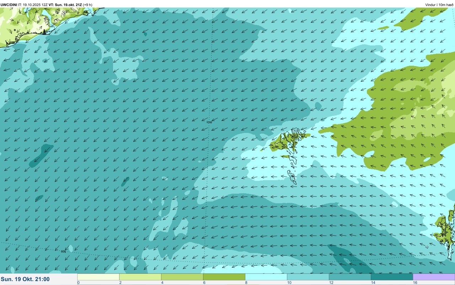The image size is (455, 285).
Task: Click the pale cyan 8–10 legend swatch
Action: coord(266,277)
